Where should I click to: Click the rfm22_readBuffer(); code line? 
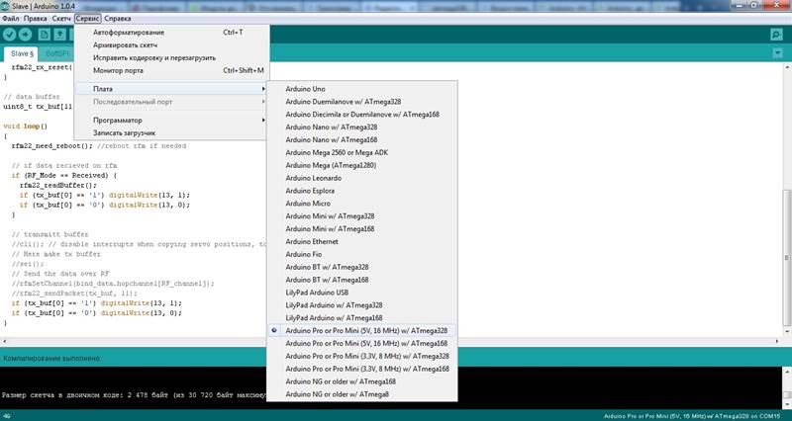pos(58,185)
